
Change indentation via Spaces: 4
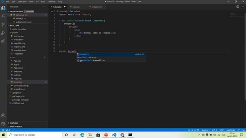[x=205, y=130]
